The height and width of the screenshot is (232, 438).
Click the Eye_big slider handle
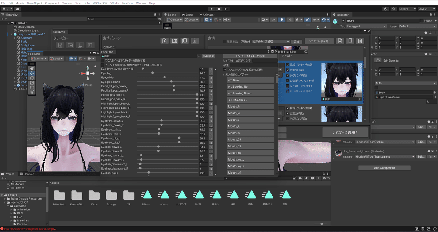point(153,73)
